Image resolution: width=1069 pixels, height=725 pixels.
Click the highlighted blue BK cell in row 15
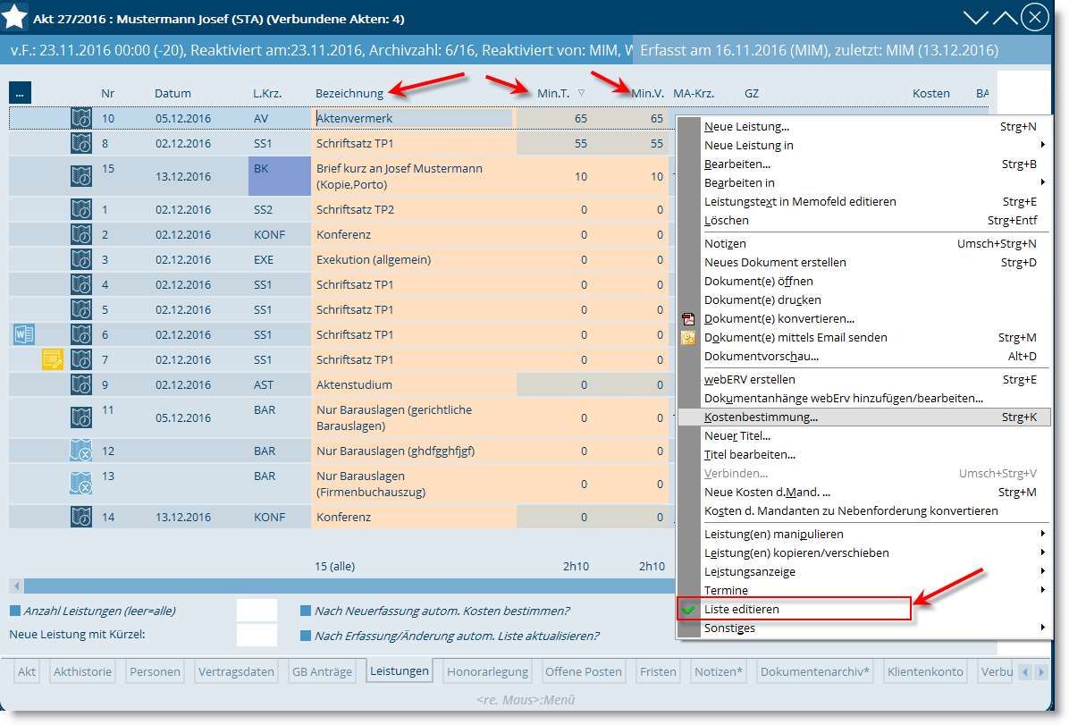coord(280,176)
